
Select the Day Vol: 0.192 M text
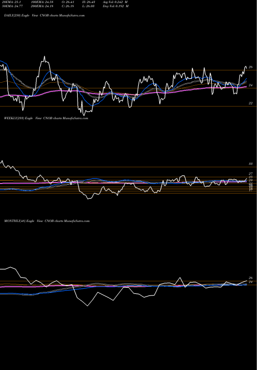[116, 6]
